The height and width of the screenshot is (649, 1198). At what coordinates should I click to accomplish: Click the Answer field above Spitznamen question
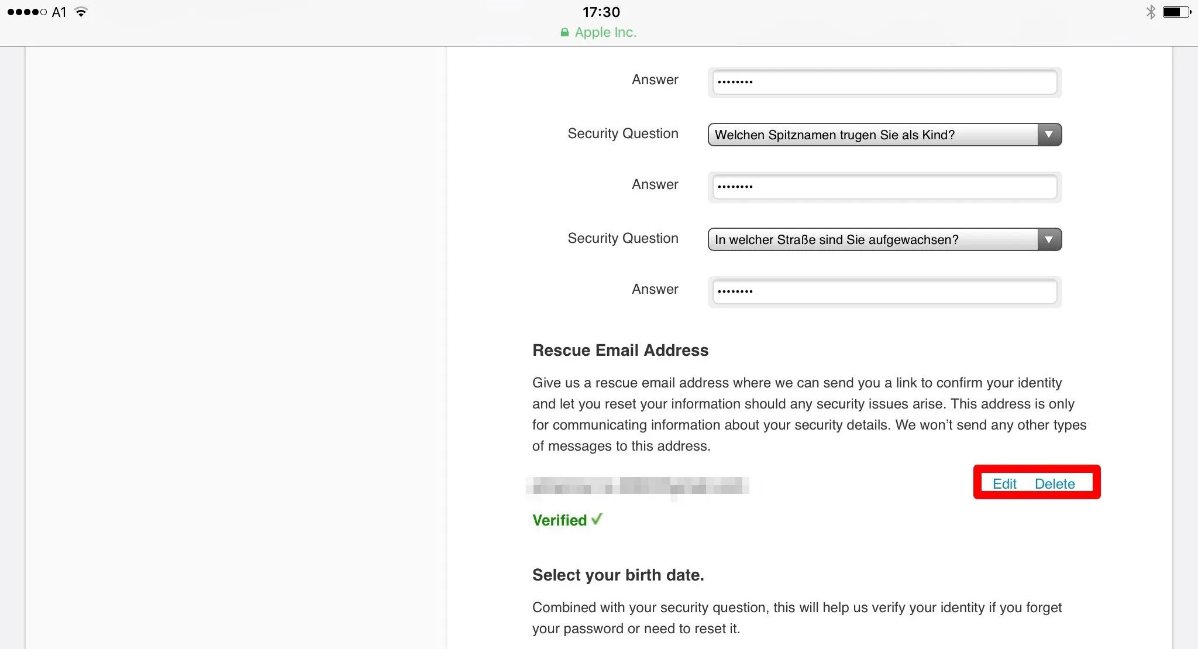pyautogui.click(x=884, y=82)
